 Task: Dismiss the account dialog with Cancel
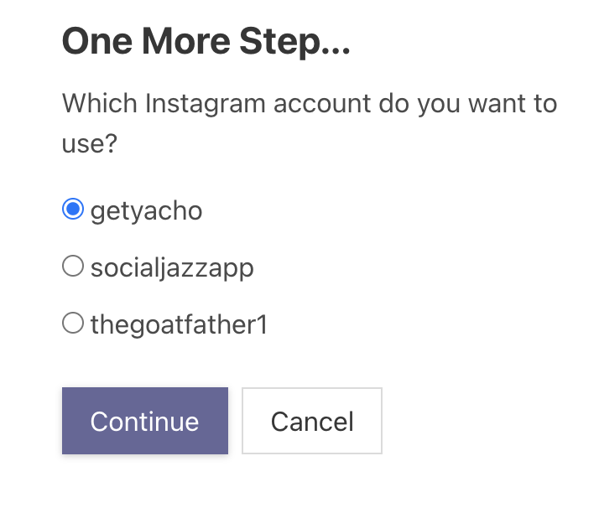click(312, 421)
